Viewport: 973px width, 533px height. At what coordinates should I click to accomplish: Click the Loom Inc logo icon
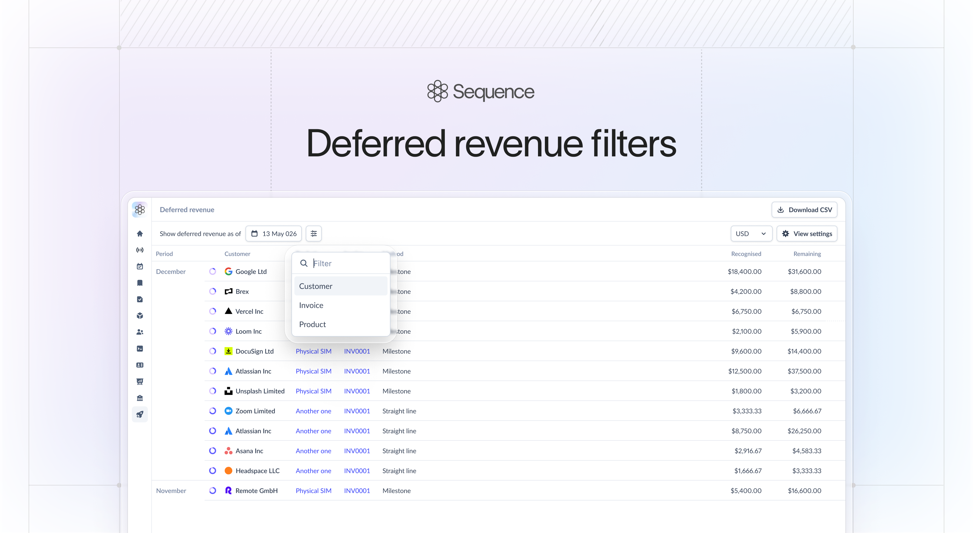[228, 331]
